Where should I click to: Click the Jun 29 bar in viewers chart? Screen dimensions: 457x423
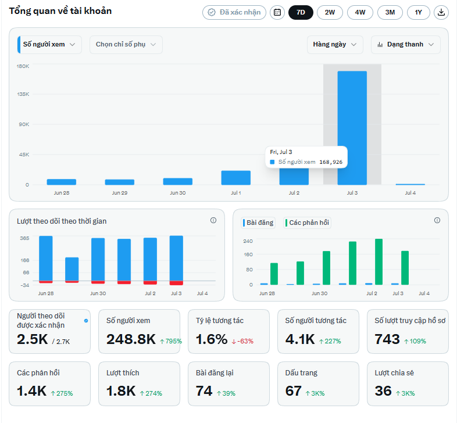tap(120, 182)
